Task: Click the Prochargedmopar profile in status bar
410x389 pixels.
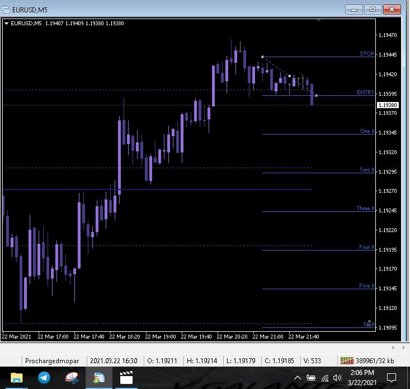Action: click(x=52, y=361)
